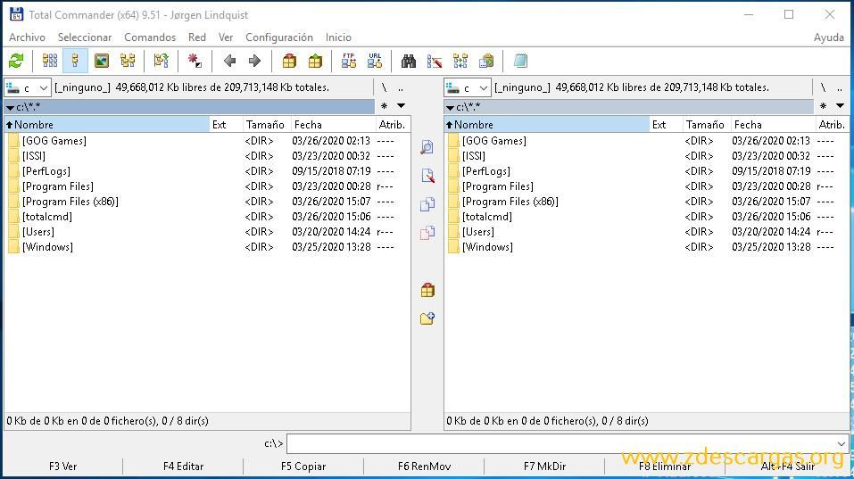Screen dimensions: 854x479
Task: Open the Ver menu
Action: click(x=226, y=37)
